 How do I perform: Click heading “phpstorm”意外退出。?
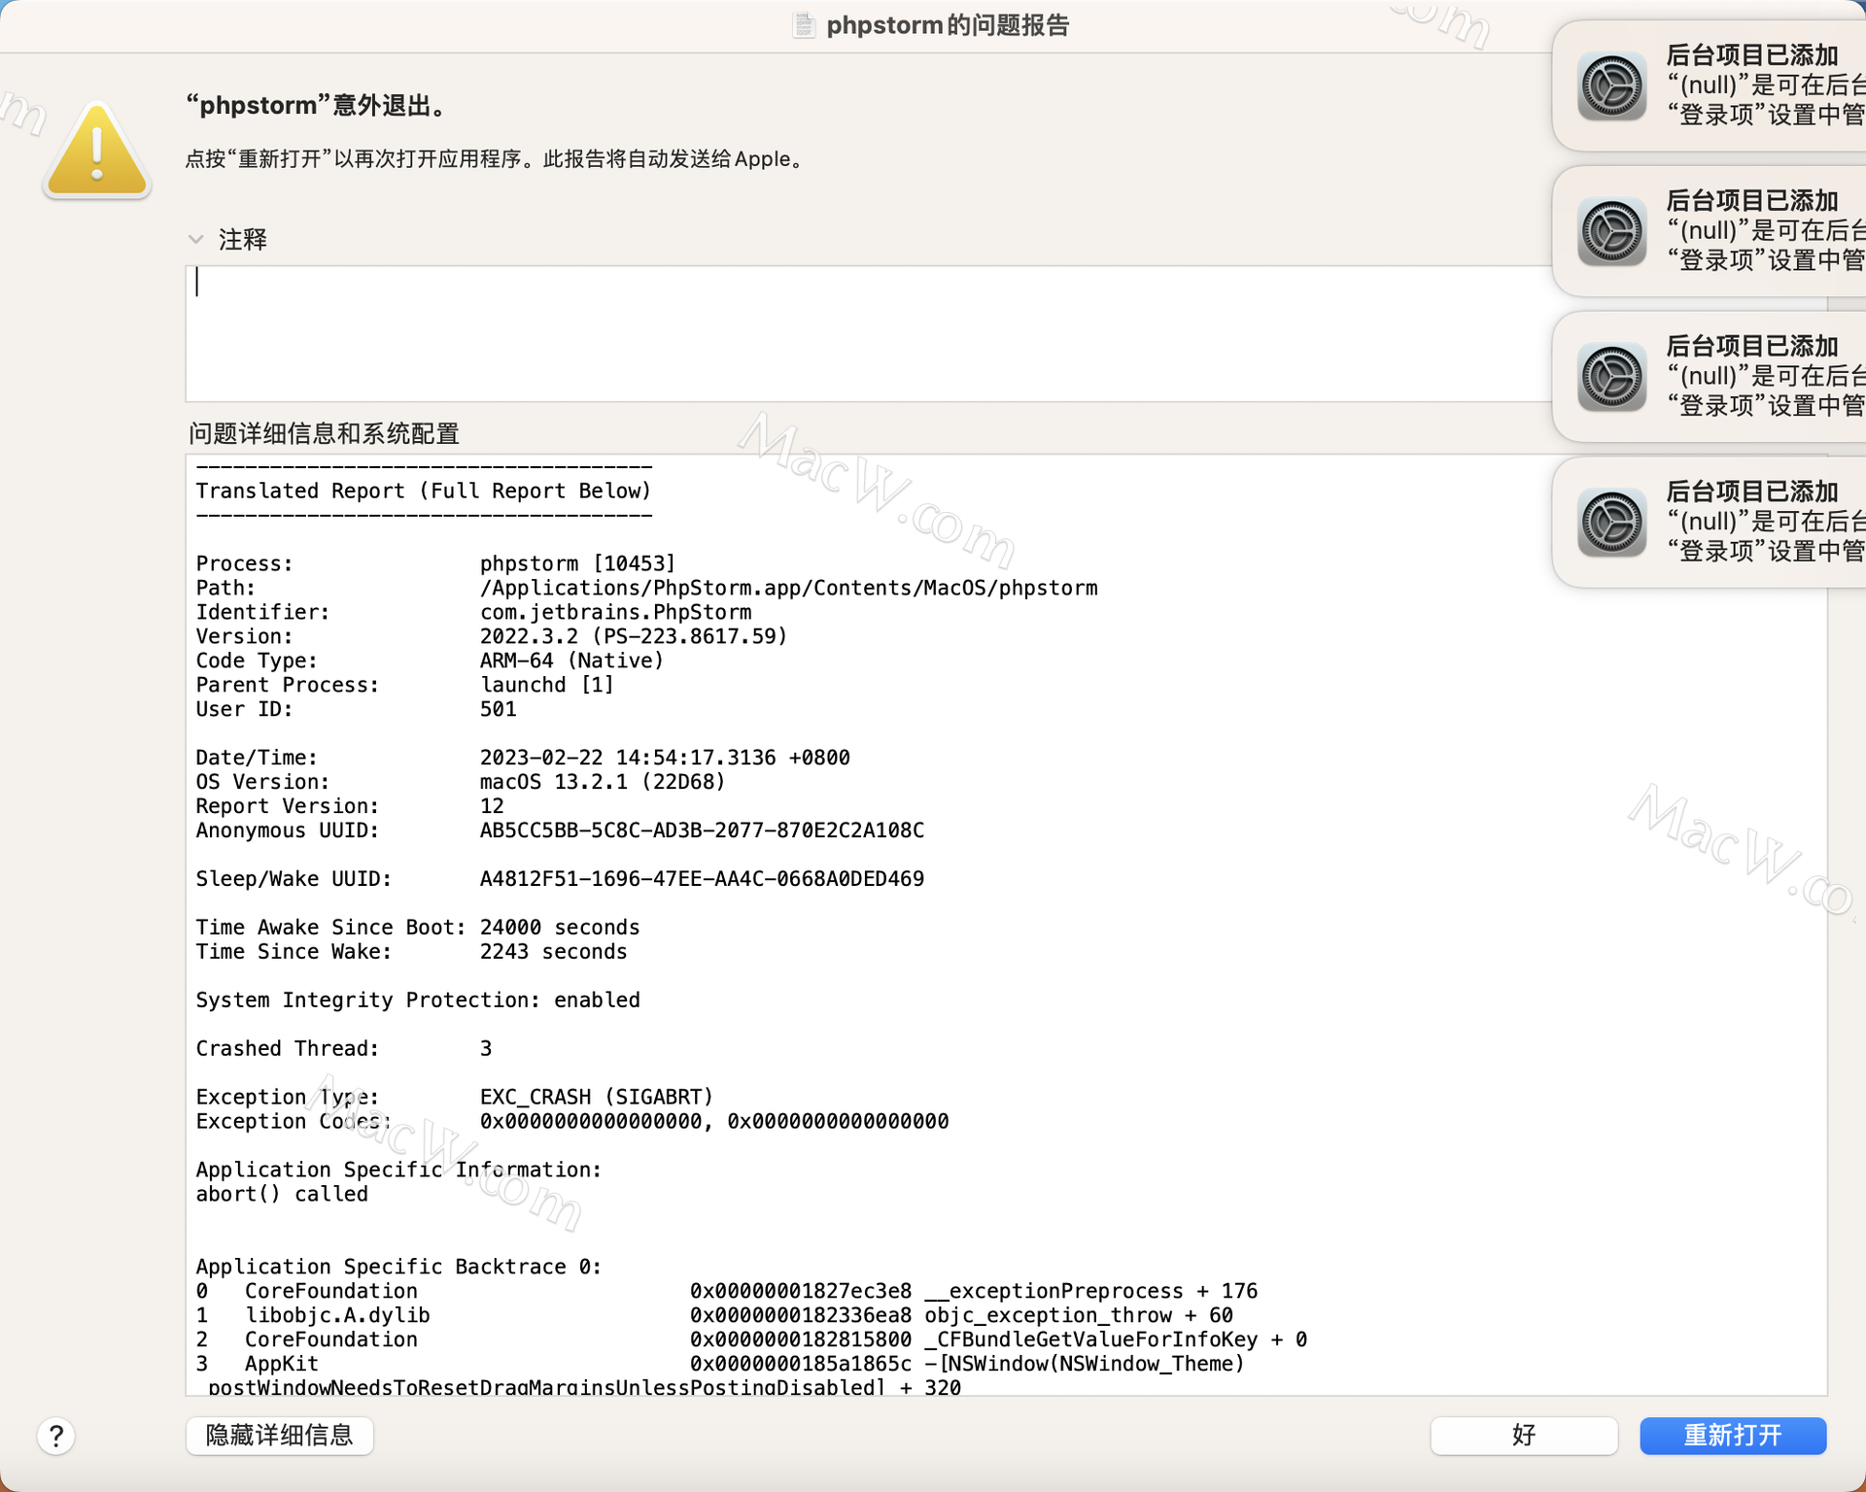point(320,106)
